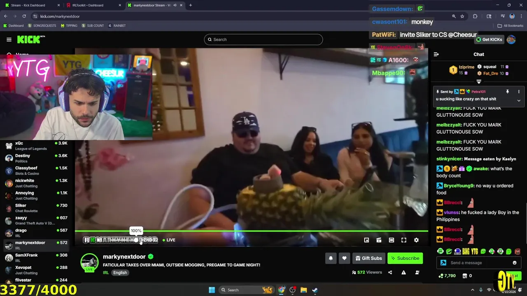Open All Bookmarks folder
This screenshot has height=296, width=527.
(510, 25)
